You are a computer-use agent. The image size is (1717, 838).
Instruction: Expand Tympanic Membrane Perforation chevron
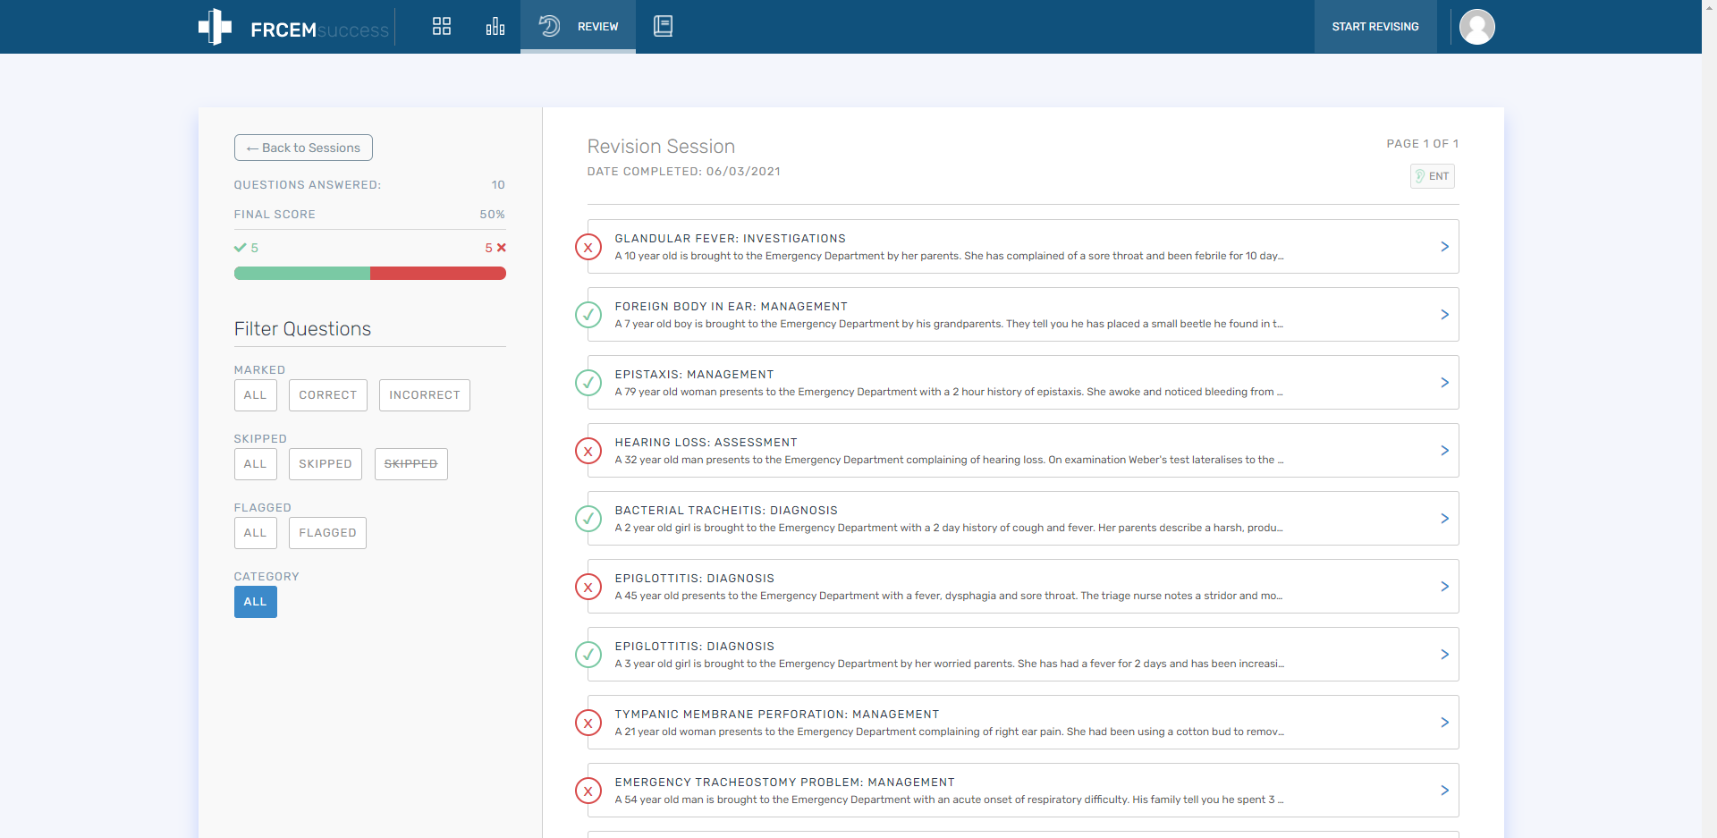pos(1444,723)
